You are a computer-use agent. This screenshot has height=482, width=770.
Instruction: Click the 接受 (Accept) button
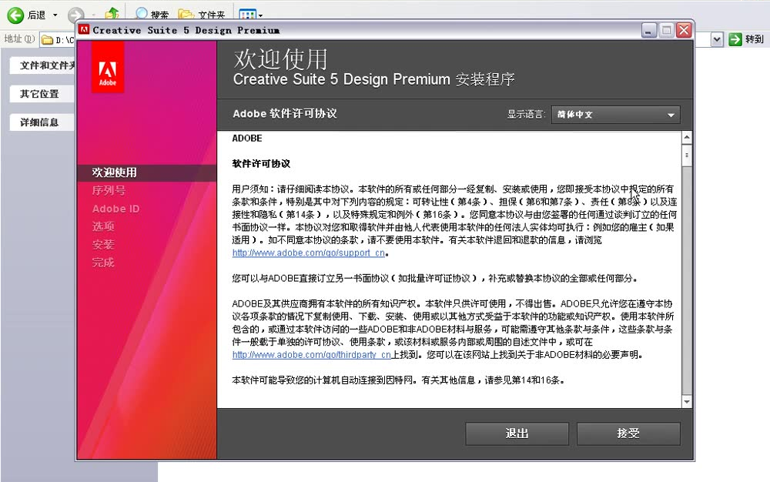pos(628,433)
